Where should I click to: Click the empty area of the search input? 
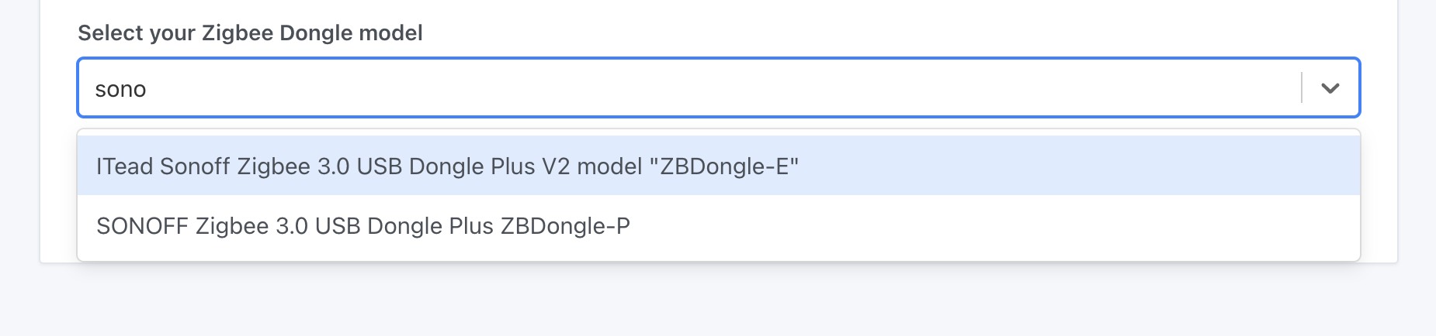click(699, 88)
